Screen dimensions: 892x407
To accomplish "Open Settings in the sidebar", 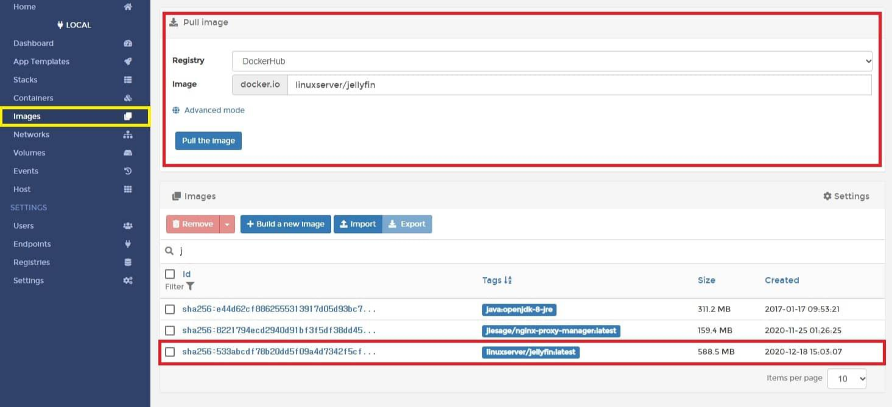I will point(29,280).
